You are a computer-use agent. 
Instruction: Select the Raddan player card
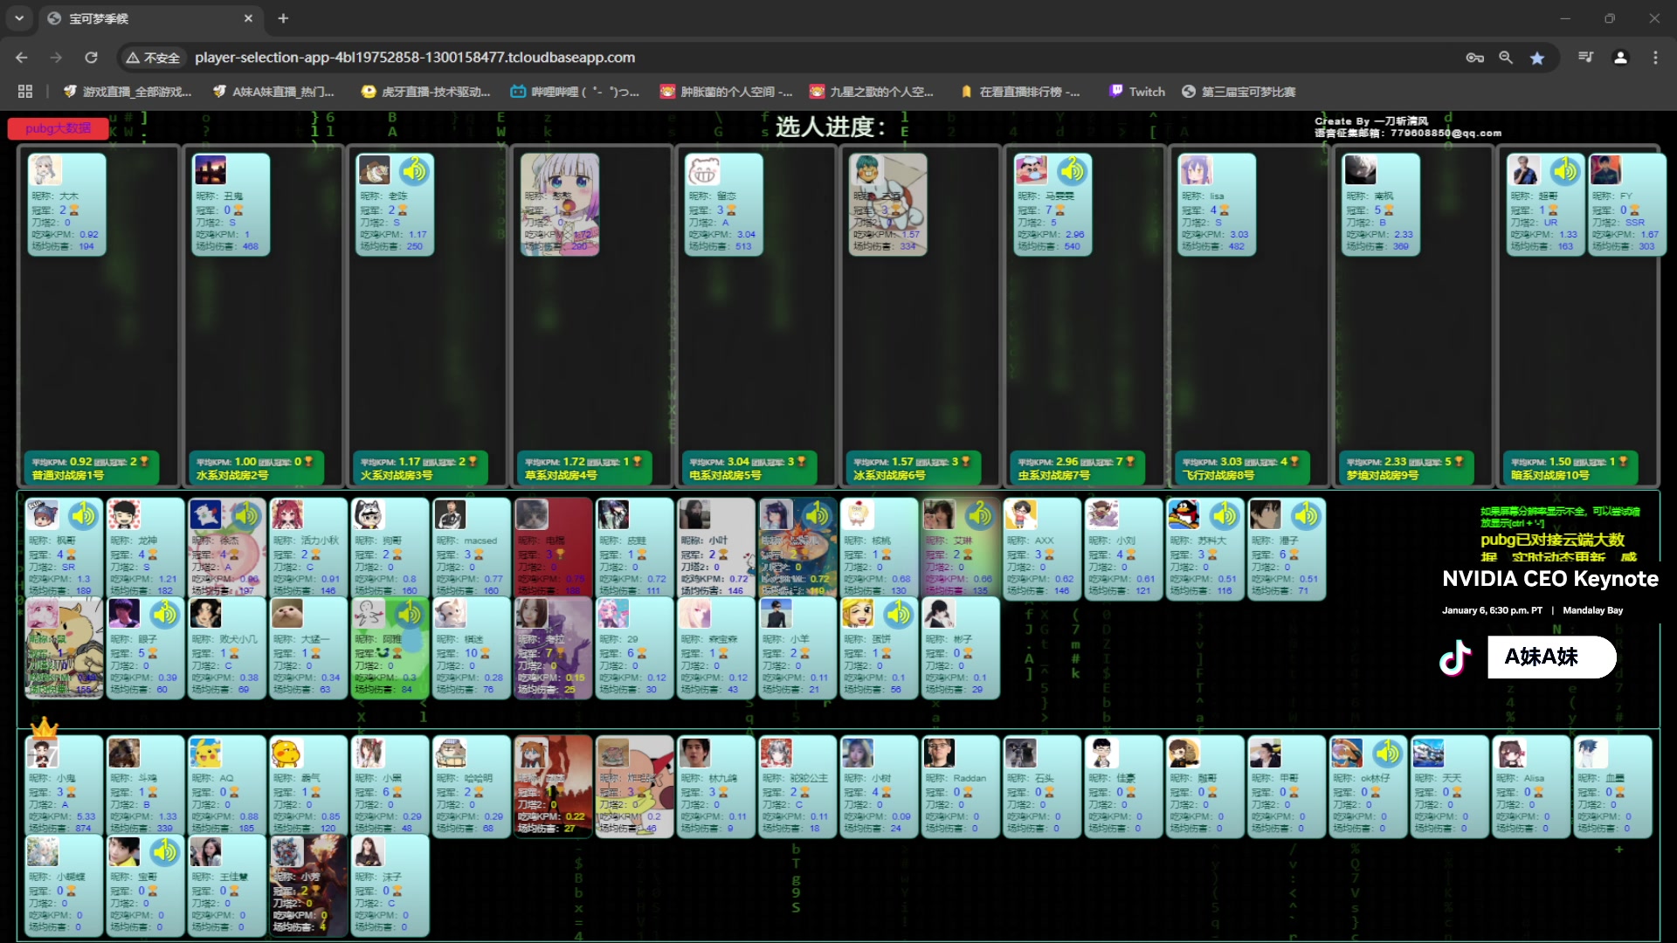click(x=962, y=787)
